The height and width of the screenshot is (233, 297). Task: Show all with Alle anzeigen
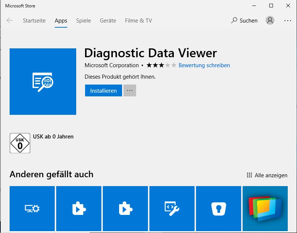click(267, 175)
